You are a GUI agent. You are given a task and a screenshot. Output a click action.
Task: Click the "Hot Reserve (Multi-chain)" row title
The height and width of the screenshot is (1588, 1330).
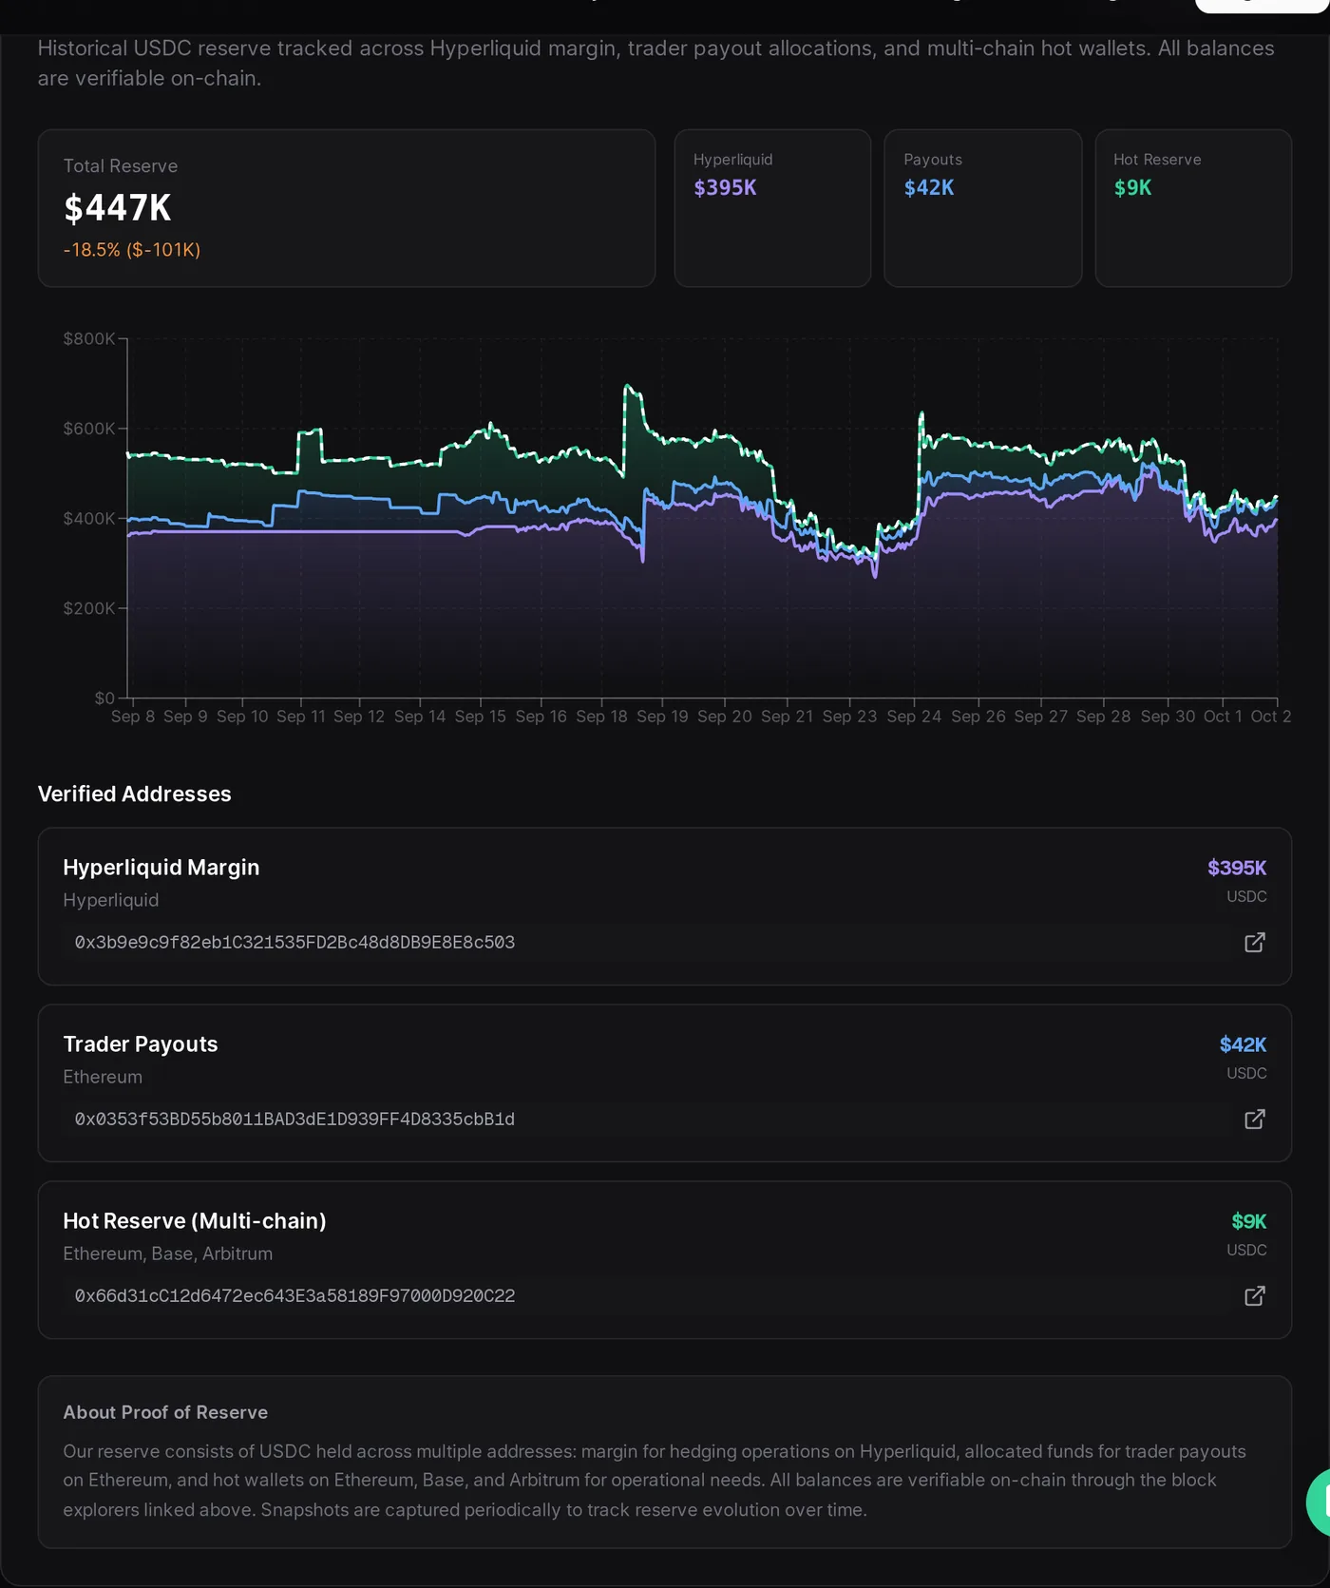click(195, 1221)
